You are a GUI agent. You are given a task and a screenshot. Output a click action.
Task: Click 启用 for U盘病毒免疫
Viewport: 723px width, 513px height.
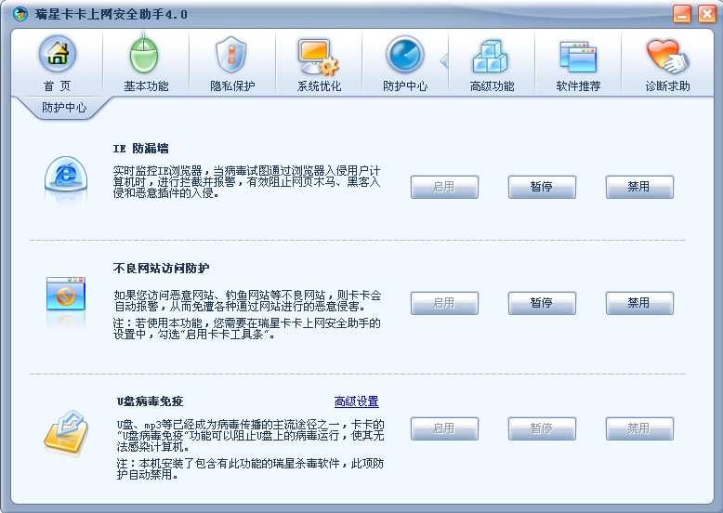tap(444, 428)
